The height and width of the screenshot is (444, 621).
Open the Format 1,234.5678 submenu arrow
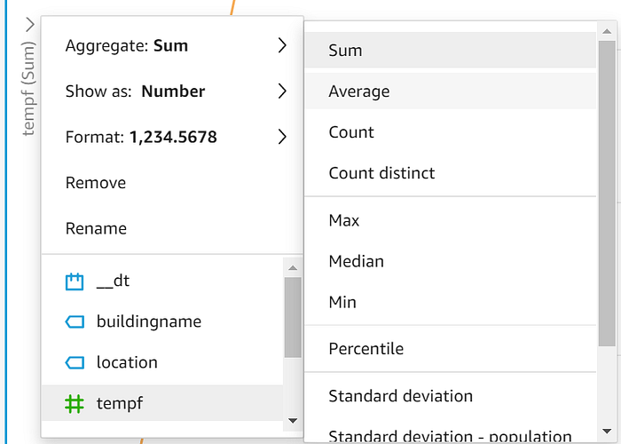point(282,137)
